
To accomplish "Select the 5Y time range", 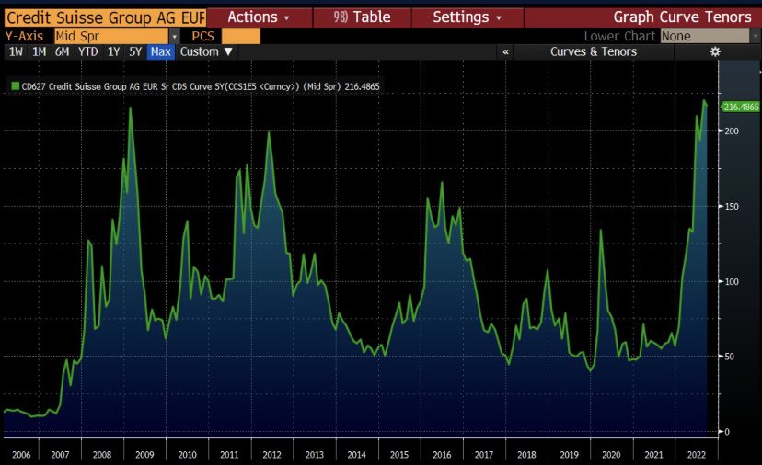I will [x=135, y=52].
